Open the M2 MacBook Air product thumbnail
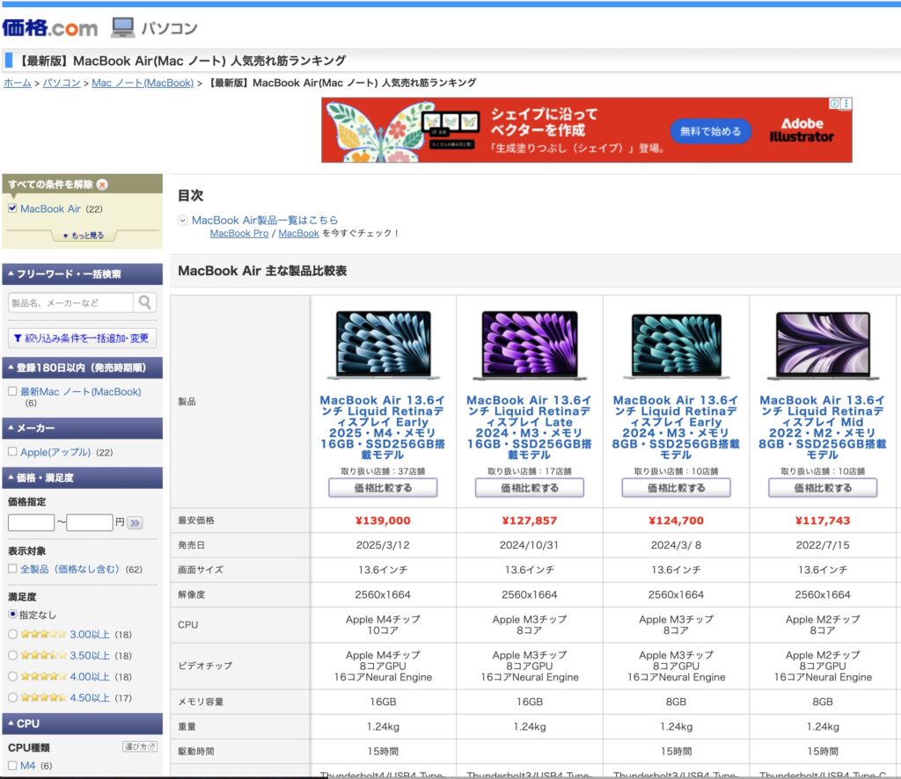This screenshot has height=779, width=901. point(822,345)
